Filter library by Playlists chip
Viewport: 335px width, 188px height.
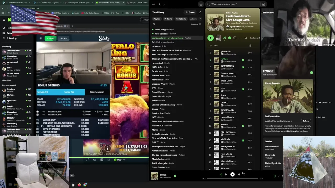click(157, 19)
